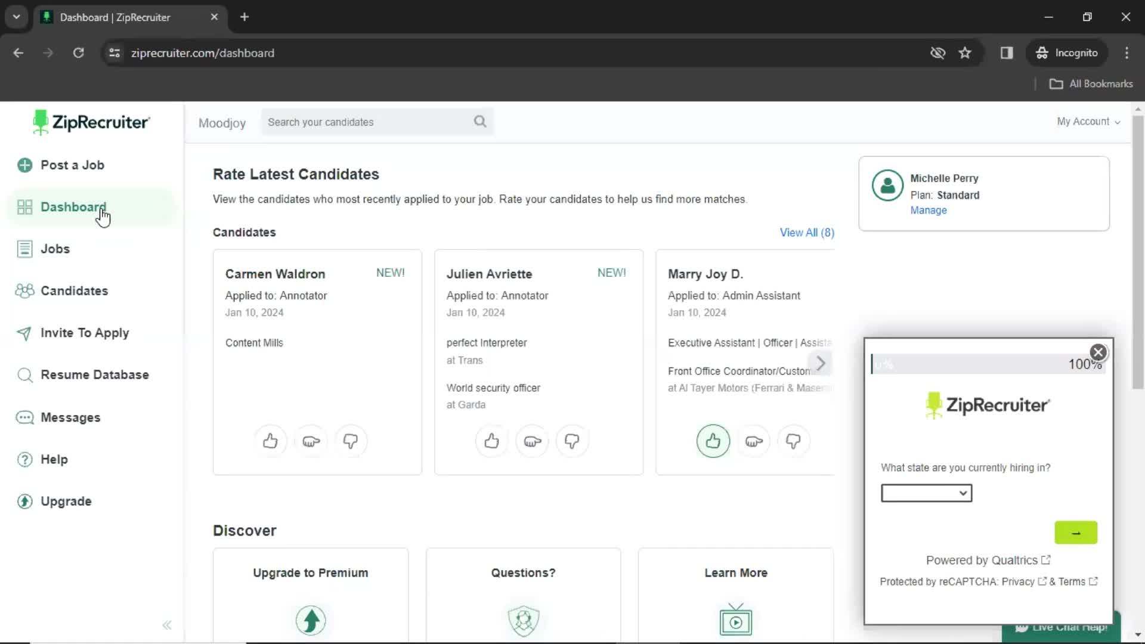Open the View All (8) candidates link

point(807,233)
